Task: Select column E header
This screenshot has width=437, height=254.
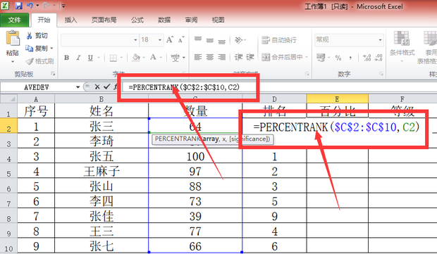Action: coord(337,99)
